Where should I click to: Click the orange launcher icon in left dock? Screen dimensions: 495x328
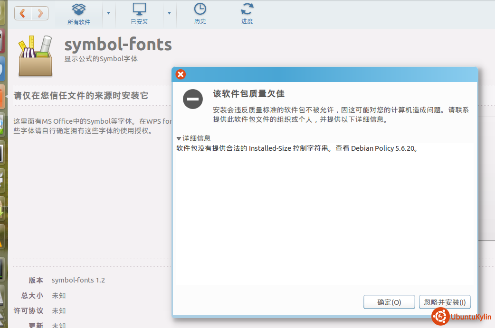2,98
